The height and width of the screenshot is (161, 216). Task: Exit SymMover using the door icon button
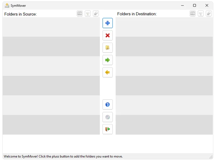click(x=107, y=129)
